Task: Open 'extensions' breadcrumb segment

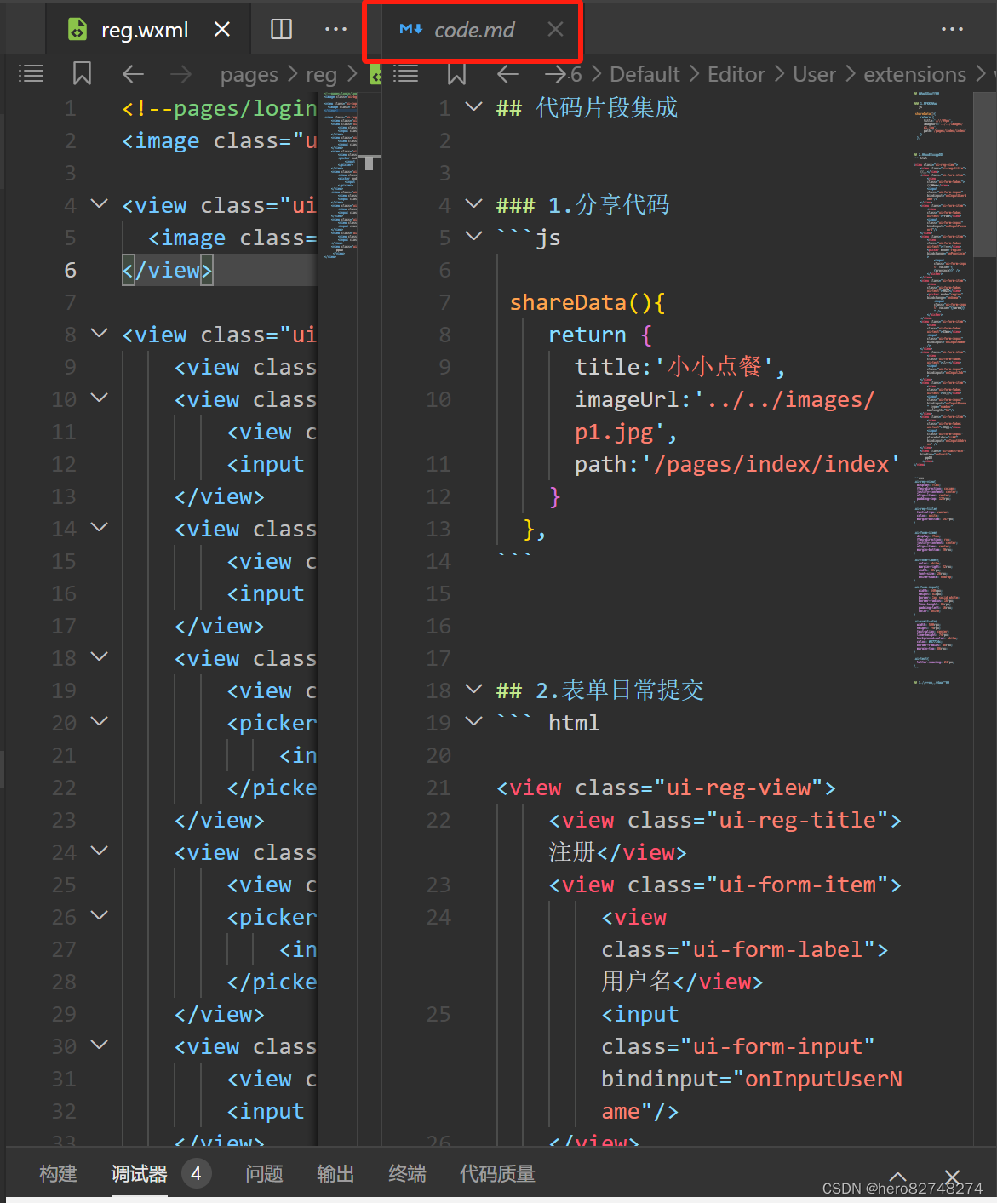Action: (x=914, y=75)
